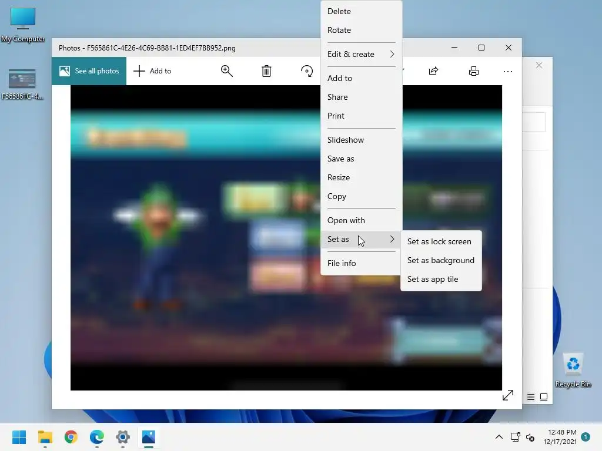Choose Print in the context menu
This screenshot has width=602, height=451.
click(x=362, y=116)
